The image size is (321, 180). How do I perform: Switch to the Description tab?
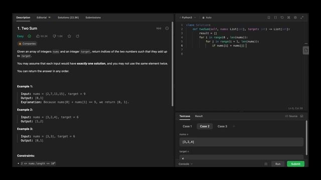(x=23, y=17)
